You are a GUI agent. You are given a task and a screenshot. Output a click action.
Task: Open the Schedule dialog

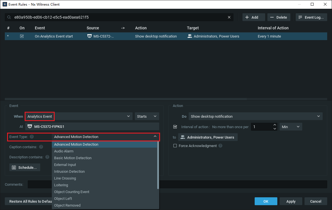point(25,167)
